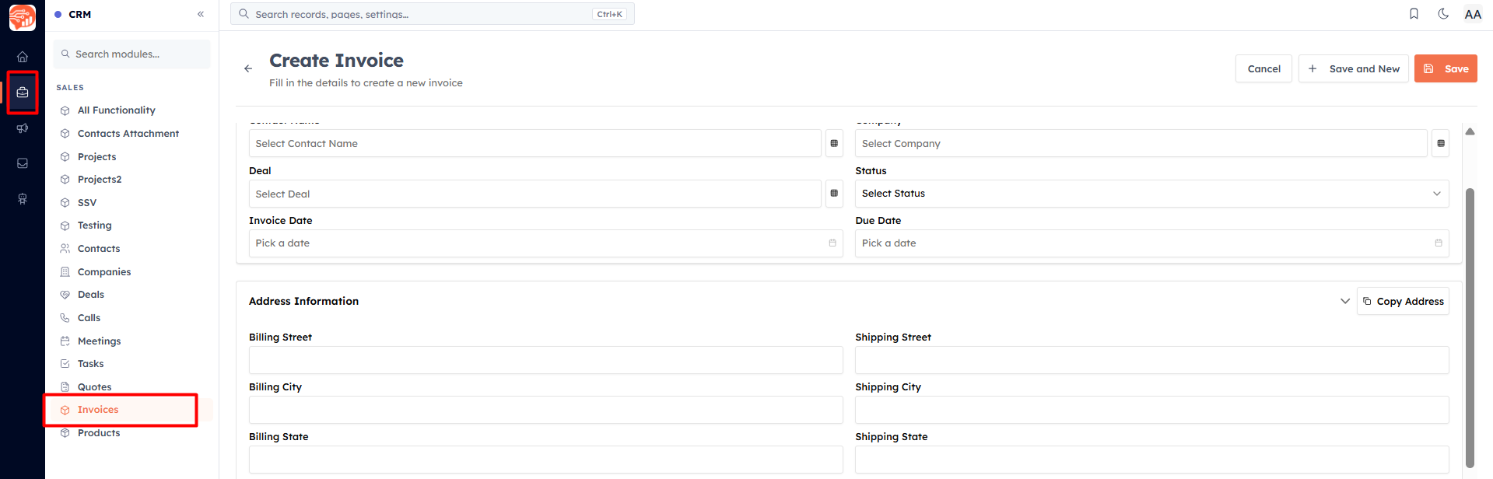This screenshot has width=1493, height=479.
Task: Click the search magnifier in global search
Action: pos(244,14)
